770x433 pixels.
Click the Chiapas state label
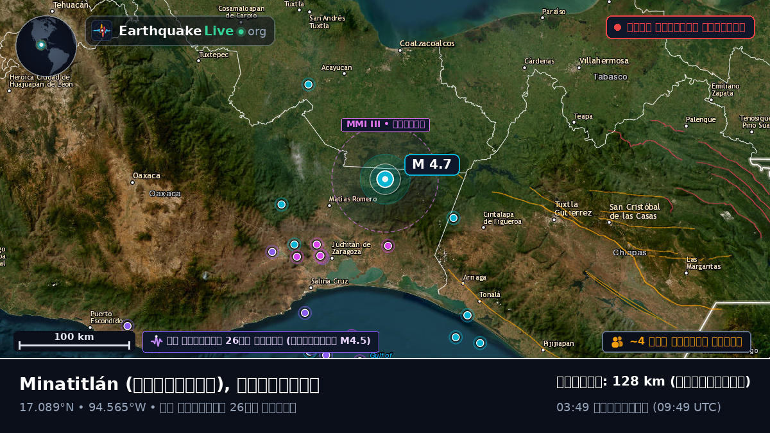click(x=629, y=253)
